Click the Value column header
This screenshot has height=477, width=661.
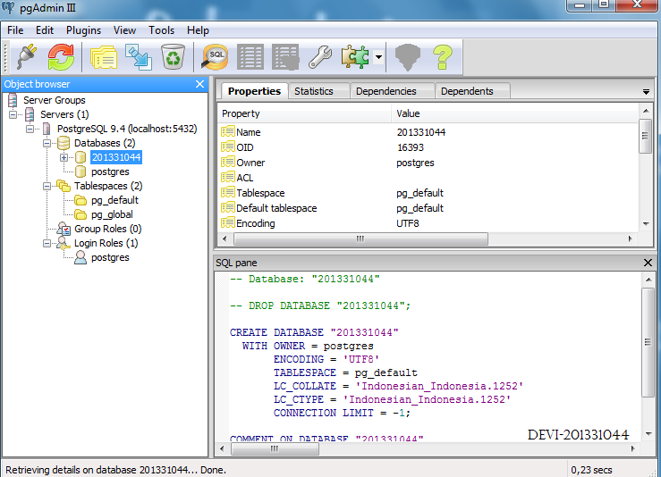pyautogui.click(x=515, y=113)
